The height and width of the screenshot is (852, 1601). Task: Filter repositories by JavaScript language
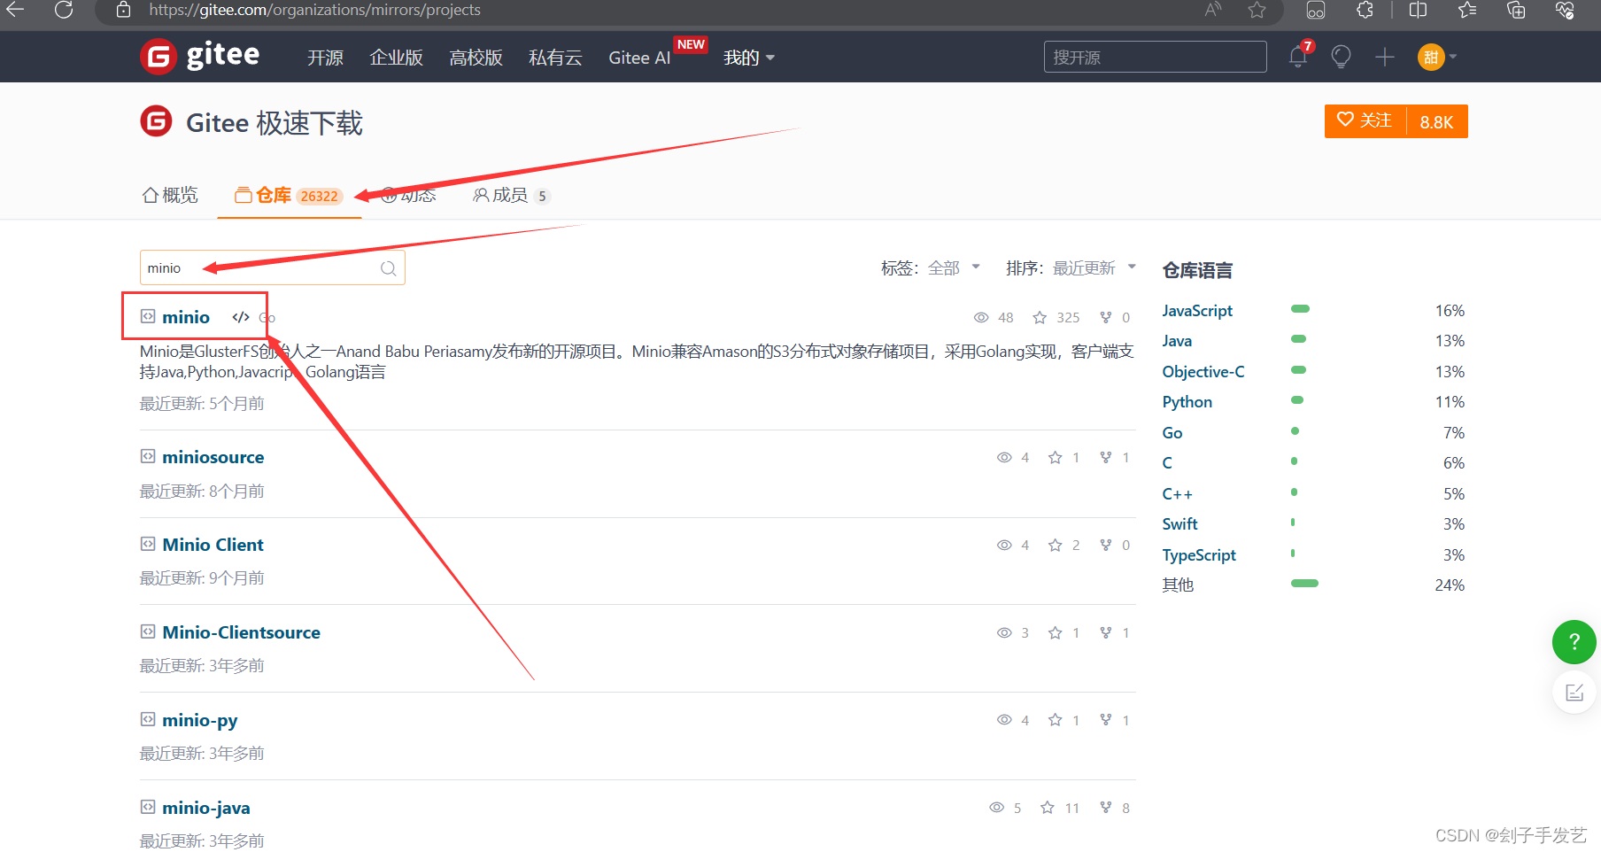pos(1197,311)
